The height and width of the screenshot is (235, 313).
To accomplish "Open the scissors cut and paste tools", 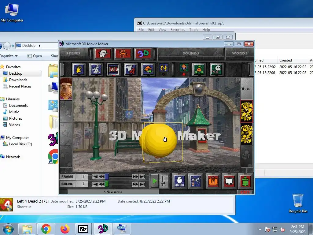I will [x=196, y=181].
